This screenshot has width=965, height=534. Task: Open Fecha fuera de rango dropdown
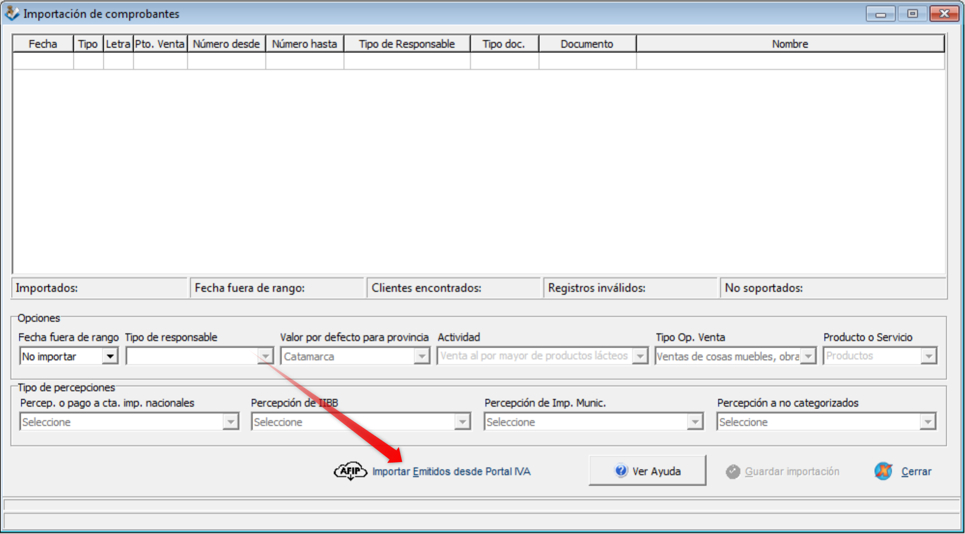(x=110, y=356)
